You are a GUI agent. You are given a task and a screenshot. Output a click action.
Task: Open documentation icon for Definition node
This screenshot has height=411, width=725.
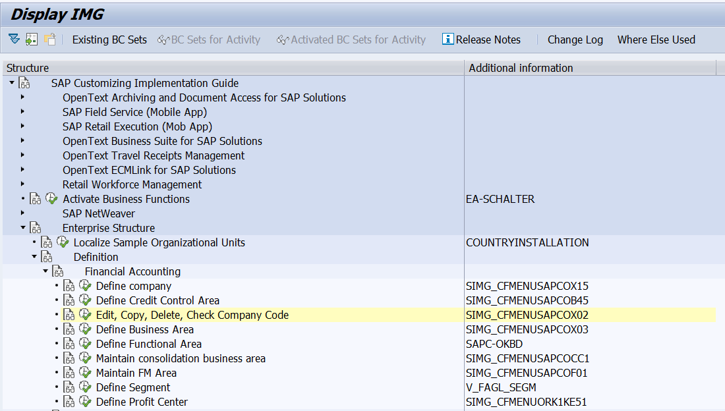pyautogui.click(x=47, y=257)
